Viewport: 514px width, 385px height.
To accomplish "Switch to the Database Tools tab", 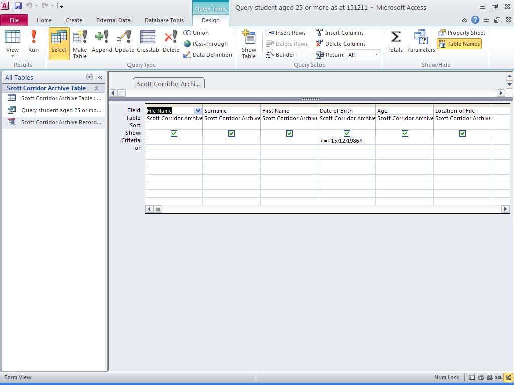I will click(x=164, y=20).
